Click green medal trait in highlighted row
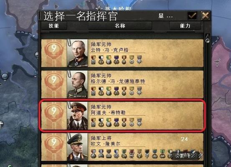Screen dimensions: 231x167 coord(109,122)
